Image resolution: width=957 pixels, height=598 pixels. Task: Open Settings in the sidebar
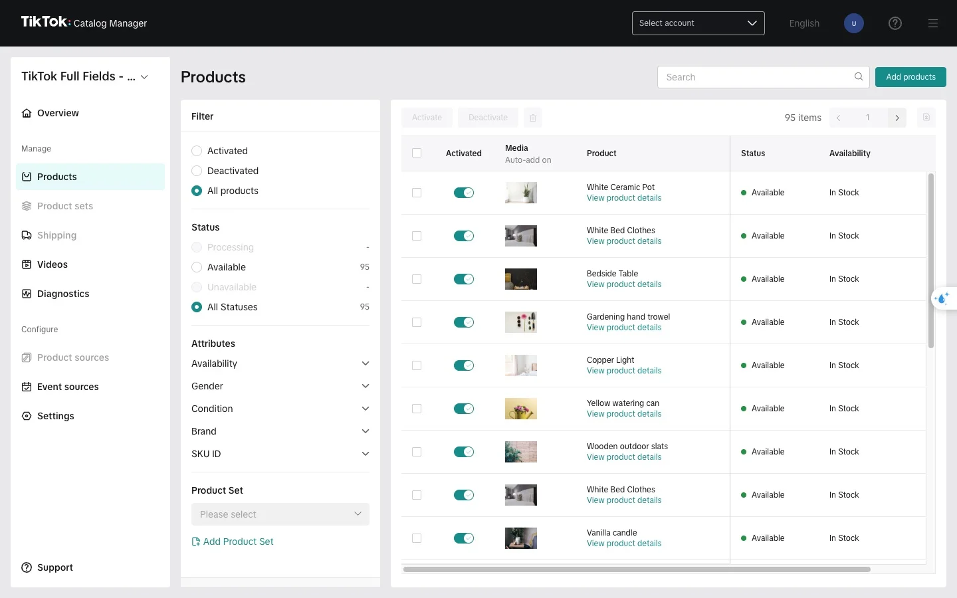tap(90, 416)
